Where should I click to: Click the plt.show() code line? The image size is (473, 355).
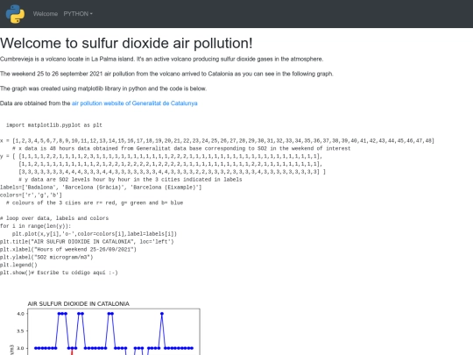tap(59, 273)
